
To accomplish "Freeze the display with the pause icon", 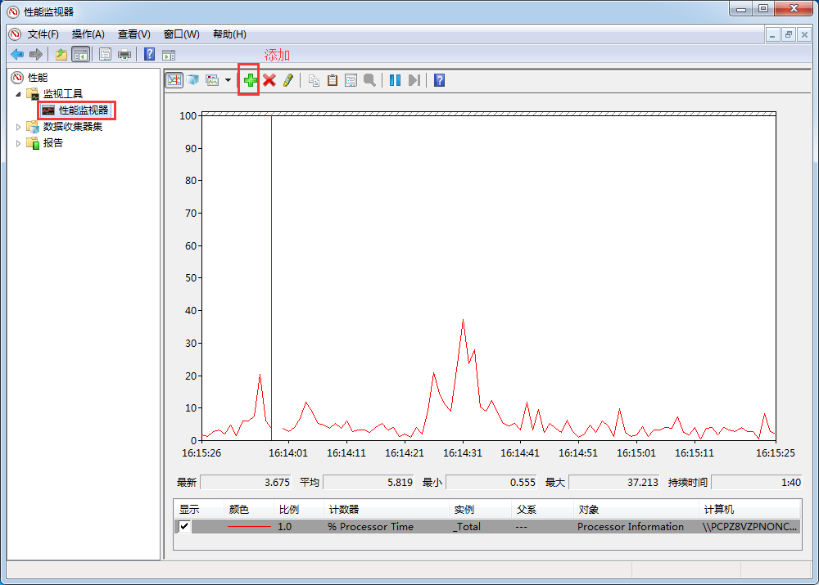I will click(x=395, y=80).
